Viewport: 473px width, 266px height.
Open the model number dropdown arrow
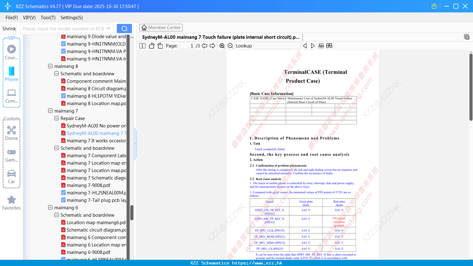click(108, 29)
